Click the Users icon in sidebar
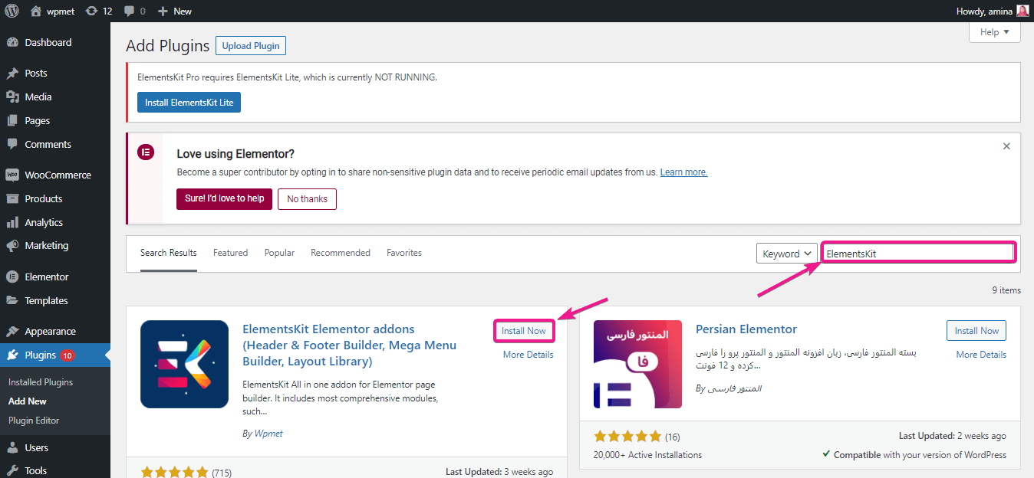Image resolution: width=1034 pixels, height=478 pixels. click(12, 447)
